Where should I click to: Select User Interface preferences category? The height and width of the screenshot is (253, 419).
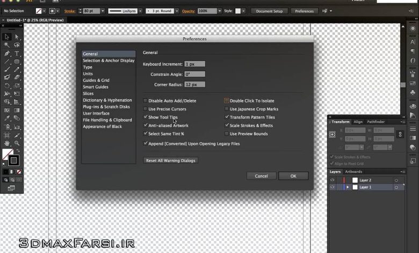[x=109, y=113]
